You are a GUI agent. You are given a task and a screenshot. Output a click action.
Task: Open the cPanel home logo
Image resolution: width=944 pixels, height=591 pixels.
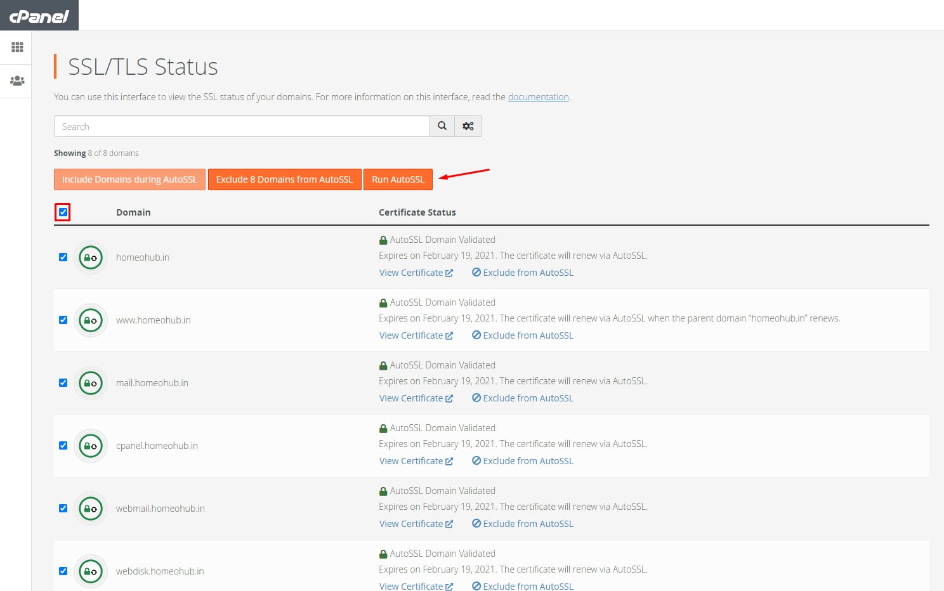39,16
